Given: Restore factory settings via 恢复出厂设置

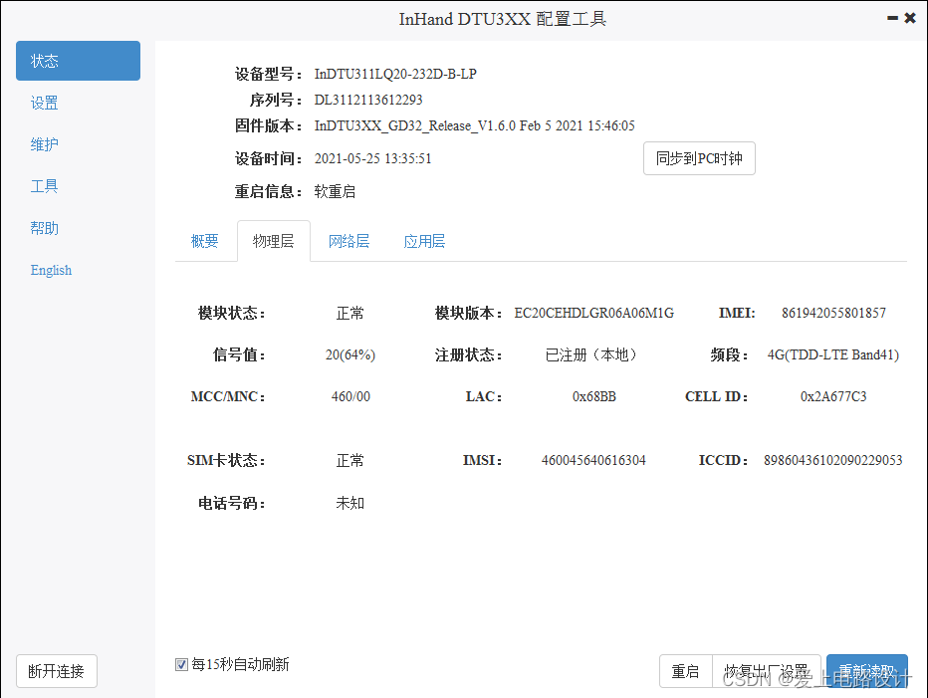Looking at the screenshot, I should tap(767, 670).
